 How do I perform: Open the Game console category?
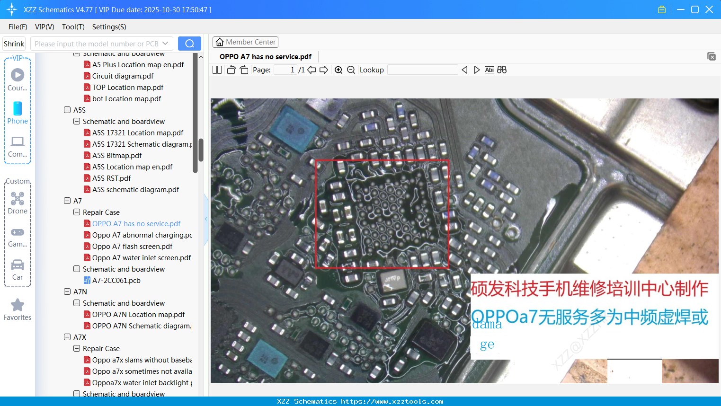18,237
